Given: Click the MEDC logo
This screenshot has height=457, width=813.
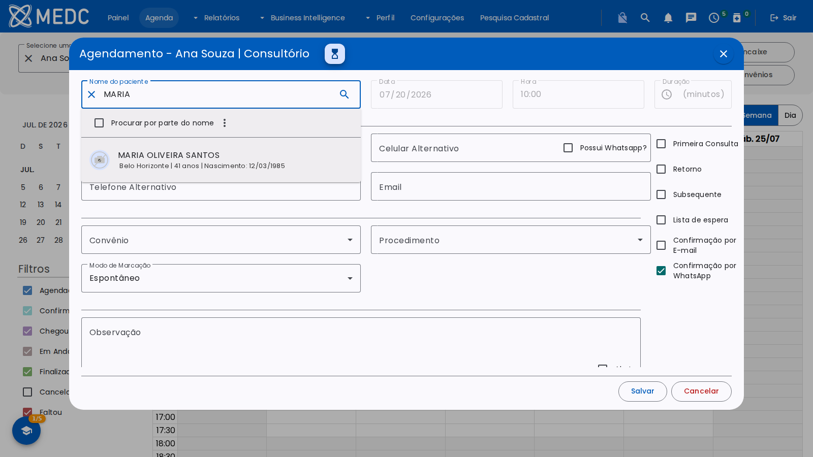Looking at the screenshot, I should tap(49, 16).
